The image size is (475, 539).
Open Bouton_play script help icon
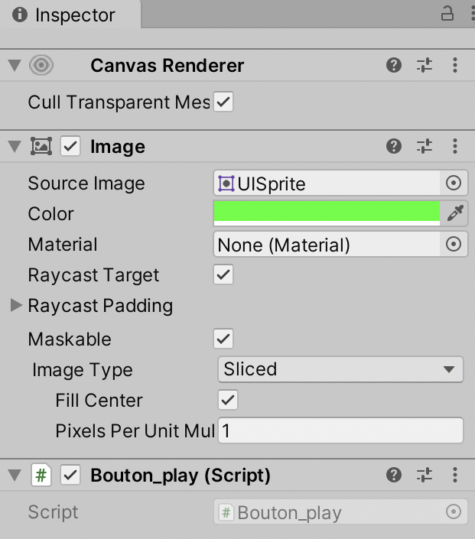(x=394, y=476)
